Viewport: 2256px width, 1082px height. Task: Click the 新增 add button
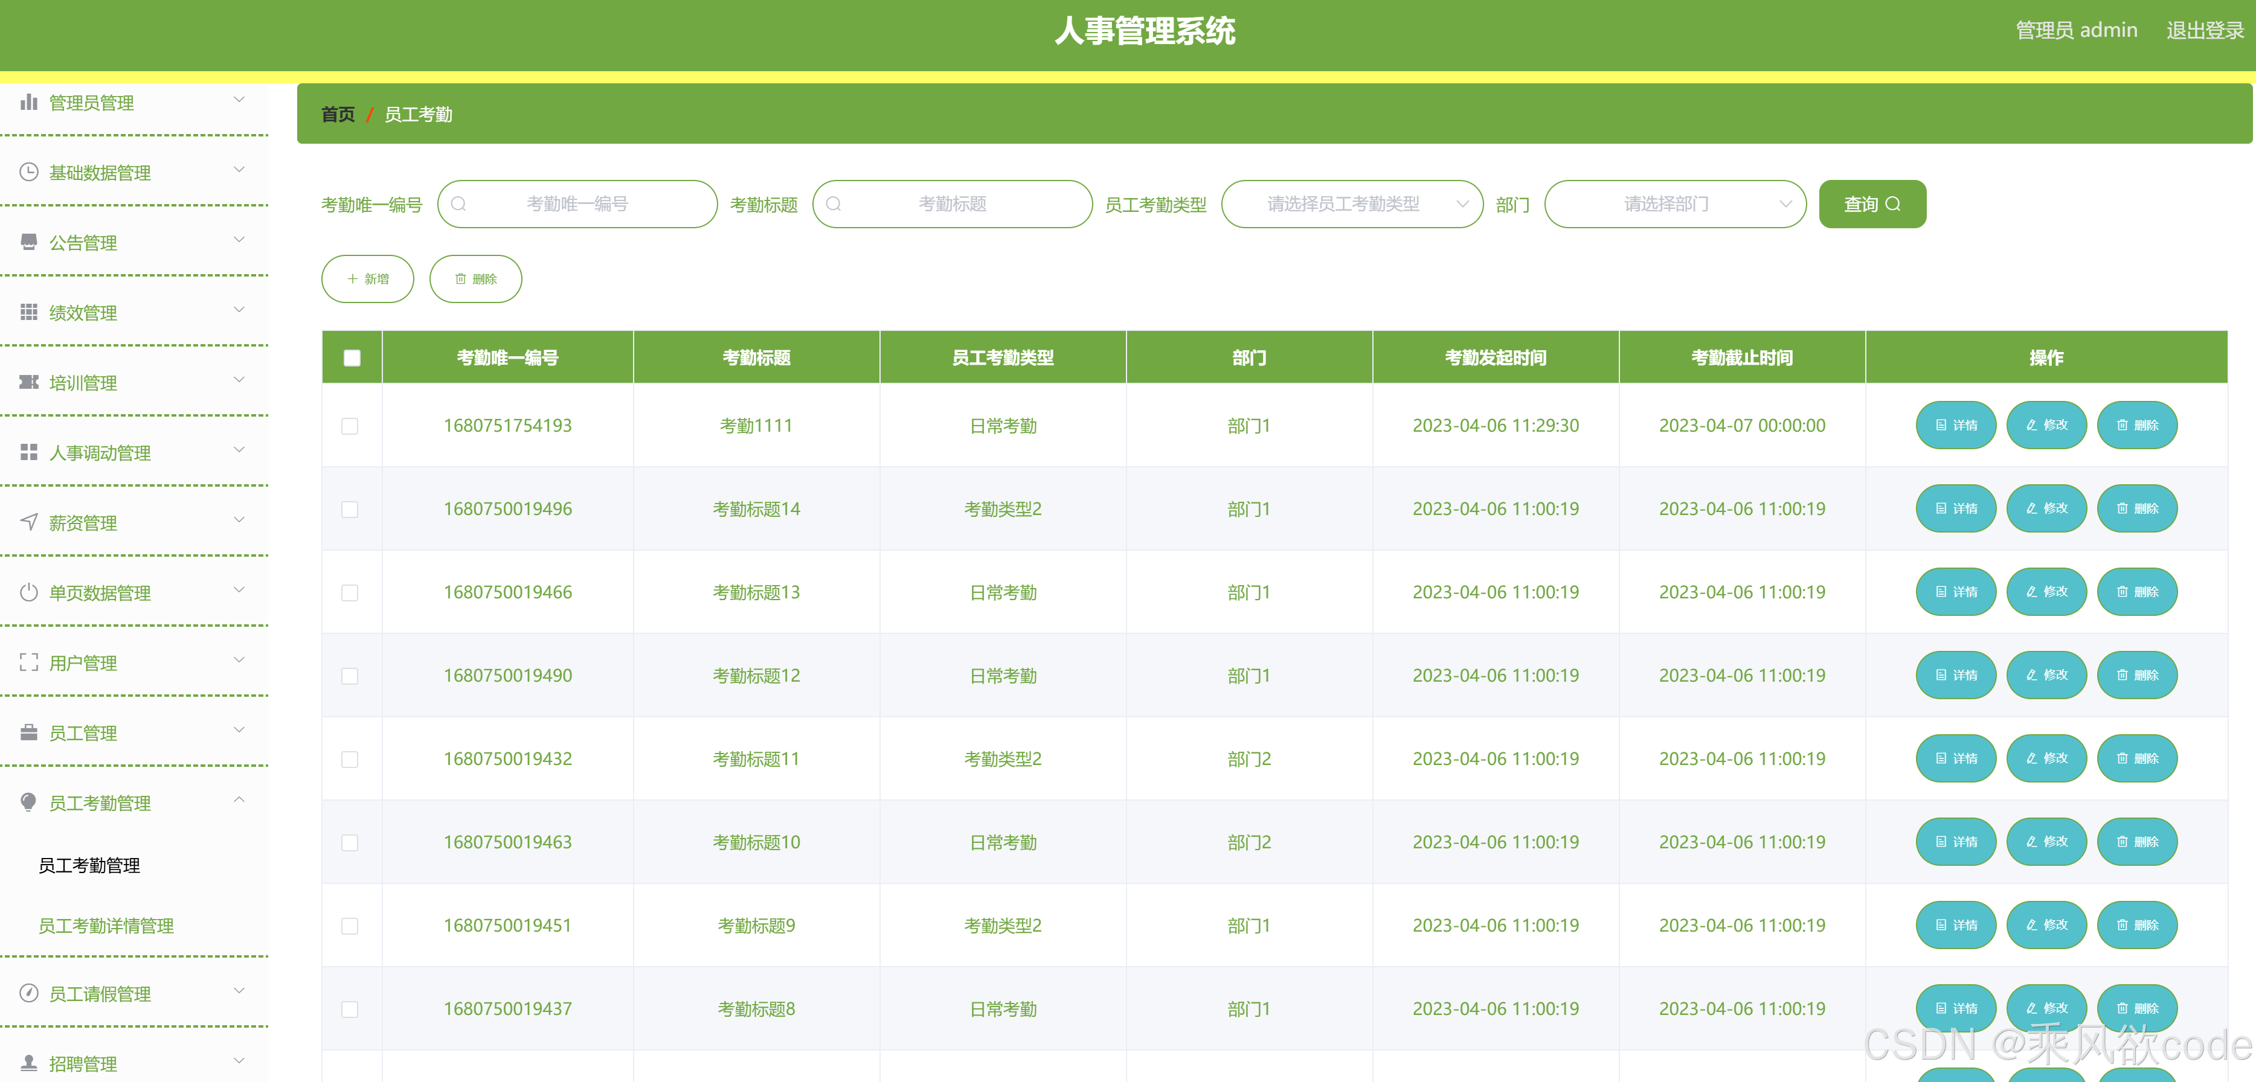(368, 279)
